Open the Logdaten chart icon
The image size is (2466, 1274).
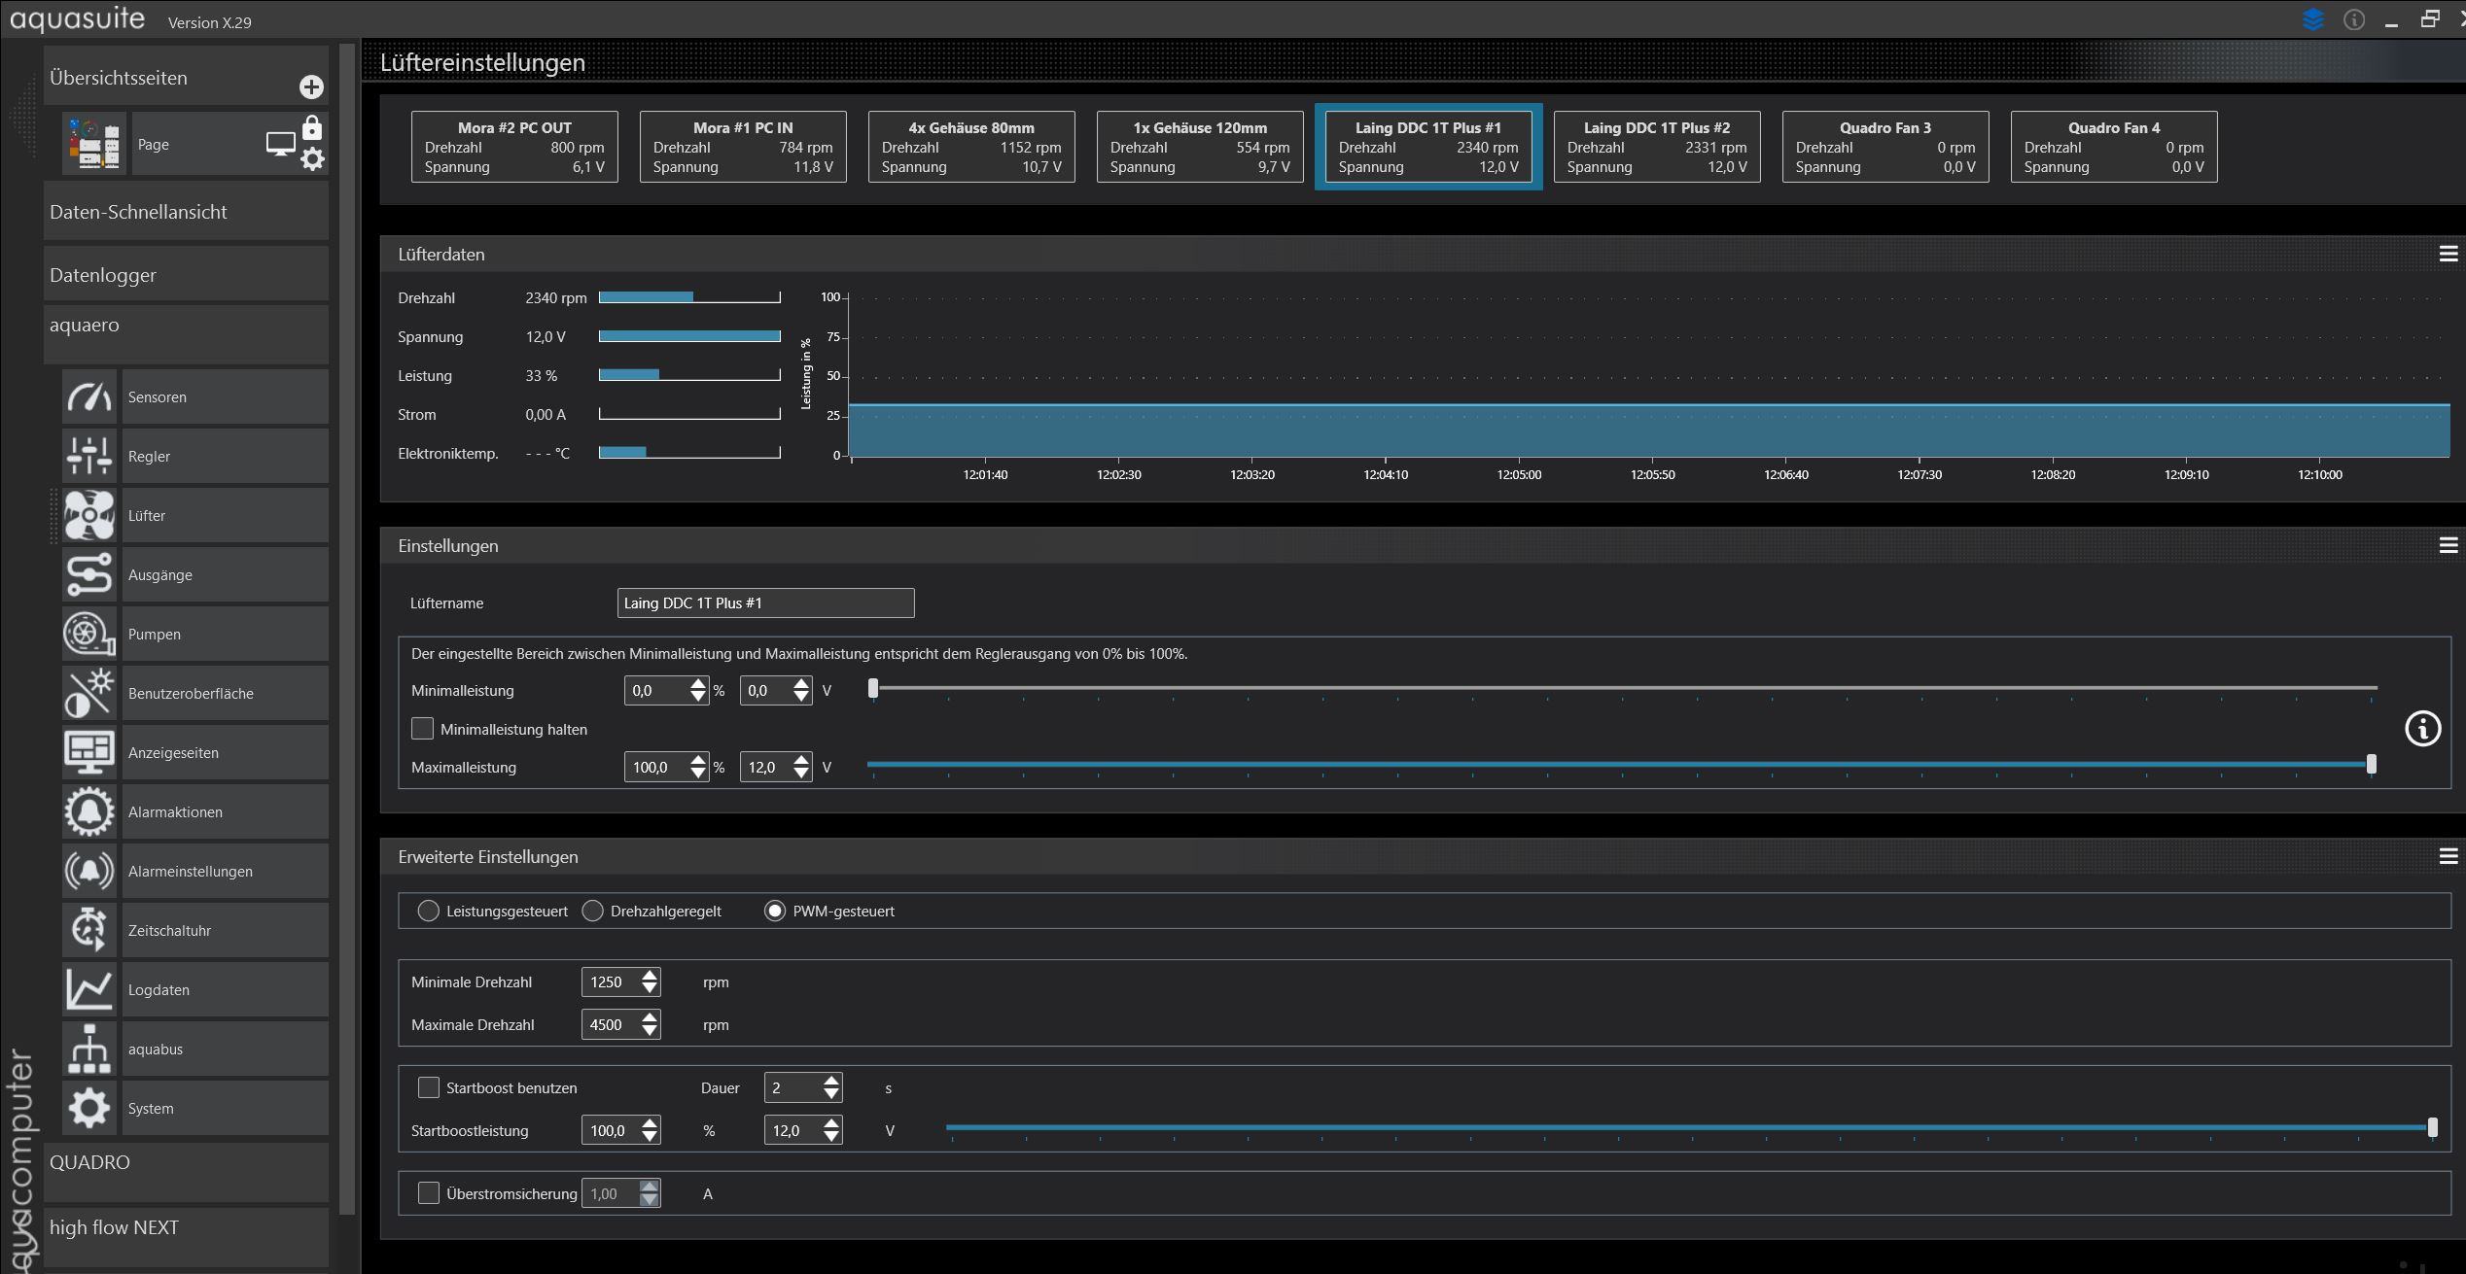[x=89, y=989]
